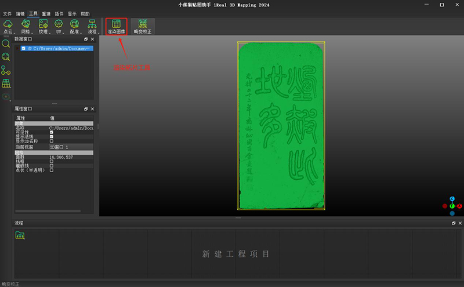The image size is (464, 287).
Task: Launch the 畸变校正 distortion correction tool
Action: 143,26
